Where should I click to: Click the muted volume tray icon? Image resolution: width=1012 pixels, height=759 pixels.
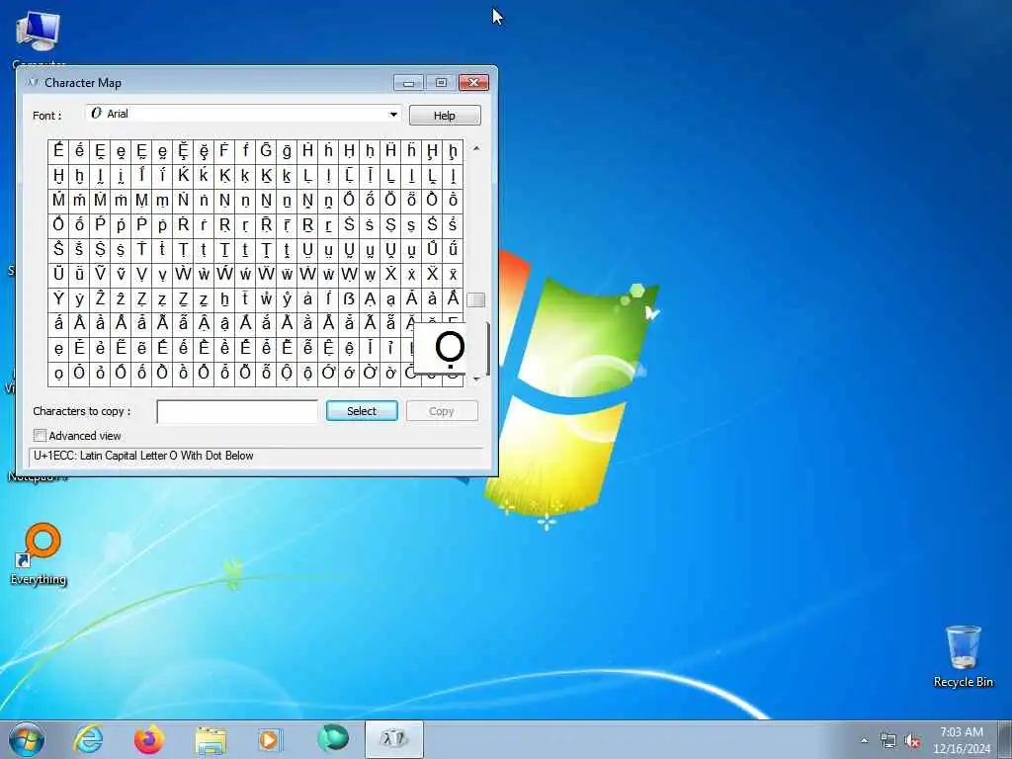tap(912, 741)
